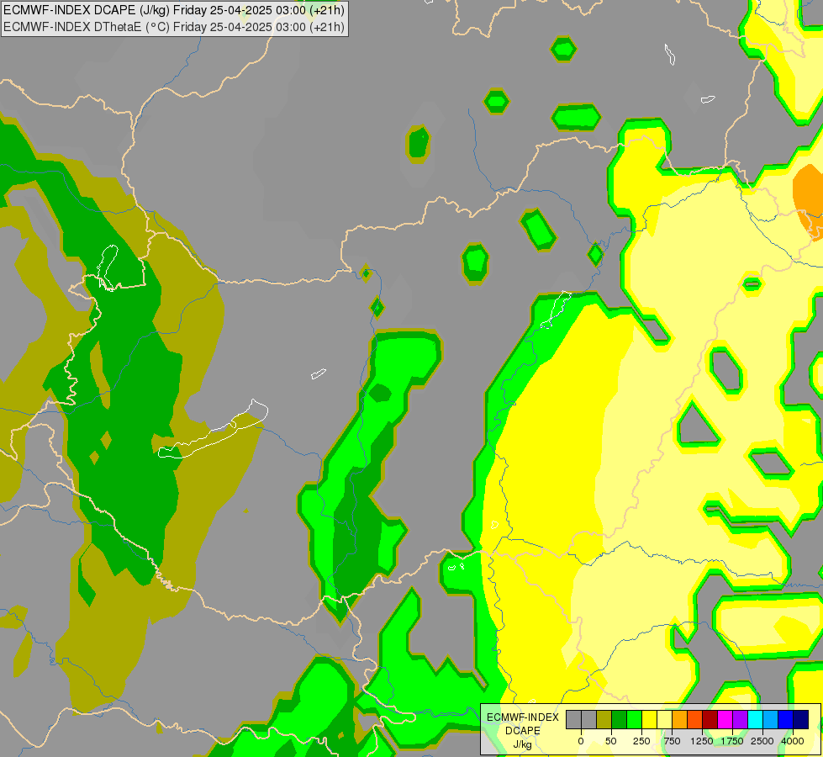Click the legend title "ECMWF-INDEX"
The width and height of the screenshot is (823, 757).
(x=523, y=717)
